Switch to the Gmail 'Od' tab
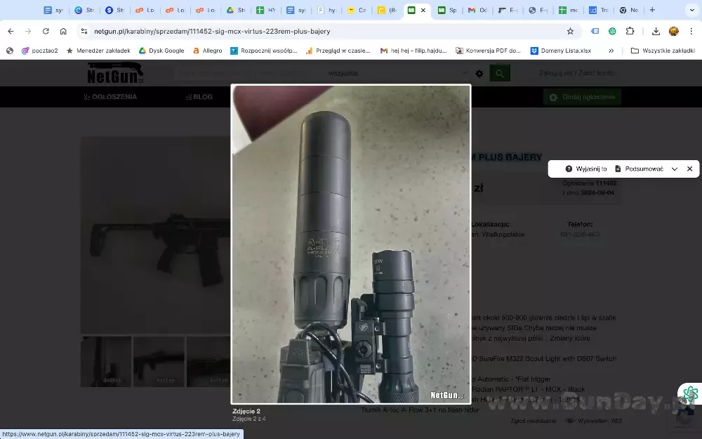The height and width of the screenshot is (439, 702). coord(477,10)
